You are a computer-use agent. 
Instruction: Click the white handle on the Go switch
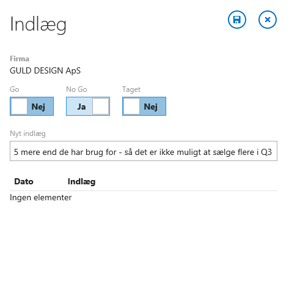pos(19,106)
